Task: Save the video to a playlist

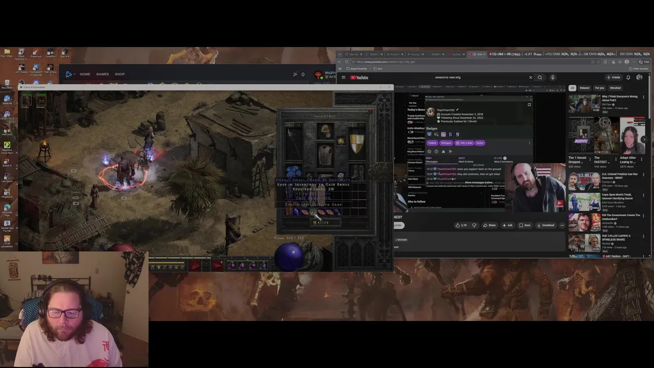Action: [x=525, y=225]
